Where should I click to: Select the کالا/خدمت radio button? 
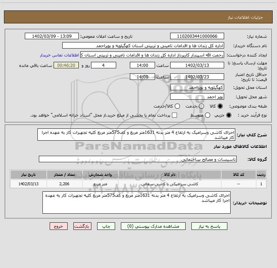coord(177,106)
